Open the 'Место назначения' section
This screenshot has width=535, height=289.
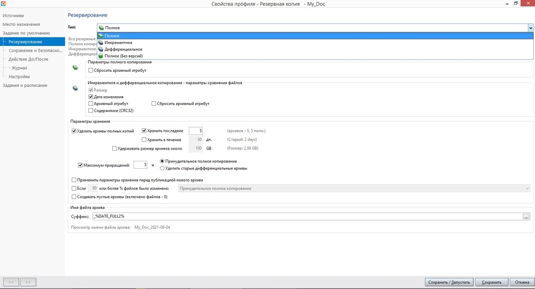click(x=21, y=24)
